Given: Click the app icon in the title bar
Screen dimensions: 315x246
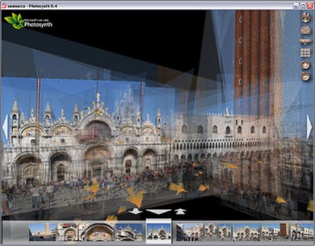Looking at the screenshot, I should tap(4, 6).
